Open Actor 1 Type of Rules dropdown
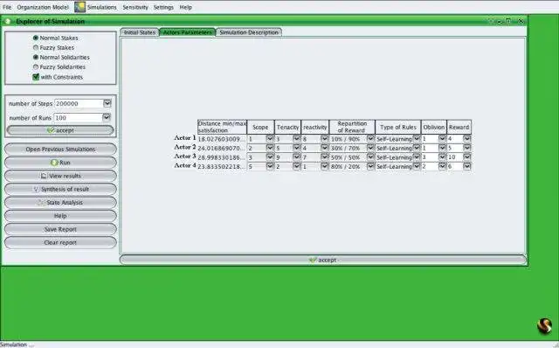Viewport: 559px width, 348px height. coord(416,139)
